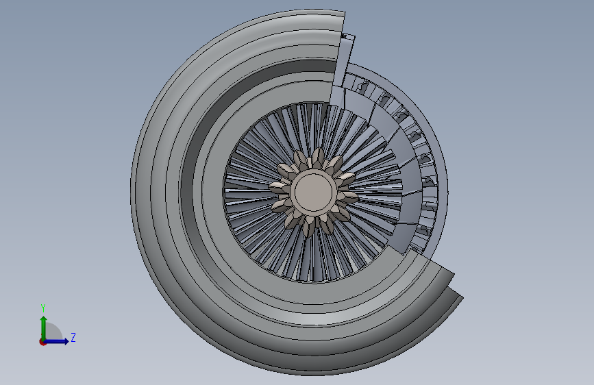The width and height of the screenshot is (594, 385).
Task: Click the red X axis origin of triad
Action: click(42, 342)
